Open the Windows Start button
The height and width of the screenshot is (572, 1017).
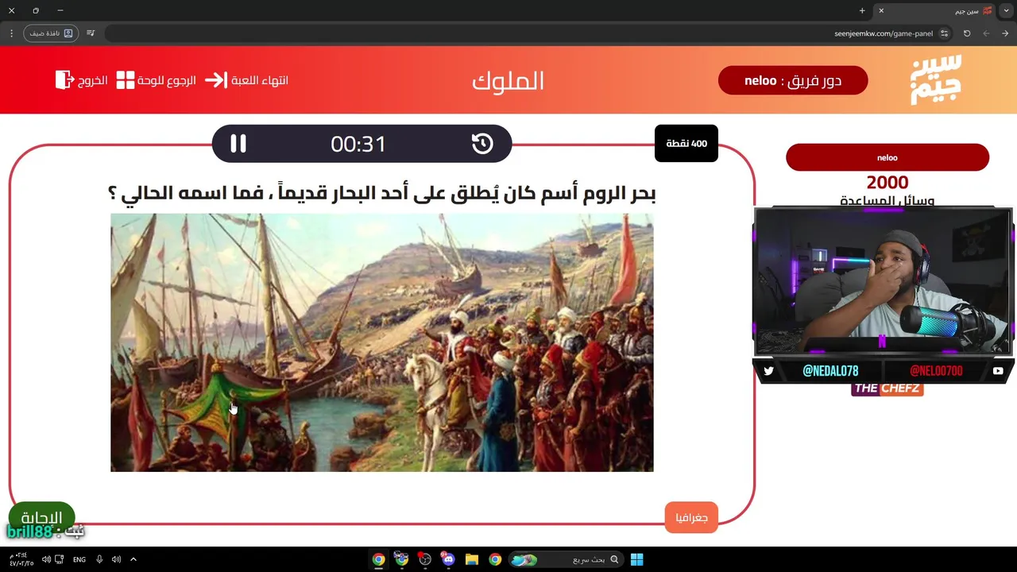[x=636, y=559]
